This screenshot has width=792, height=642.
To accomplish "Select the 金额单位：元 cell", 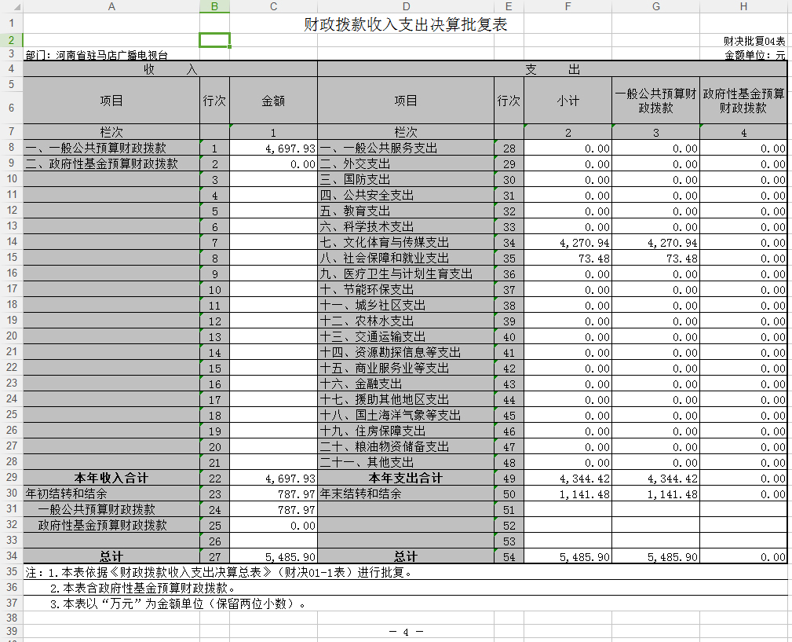I will tap(754, 56).
